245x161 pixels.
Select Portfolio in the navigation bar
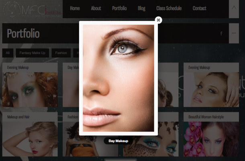point(119,8)
